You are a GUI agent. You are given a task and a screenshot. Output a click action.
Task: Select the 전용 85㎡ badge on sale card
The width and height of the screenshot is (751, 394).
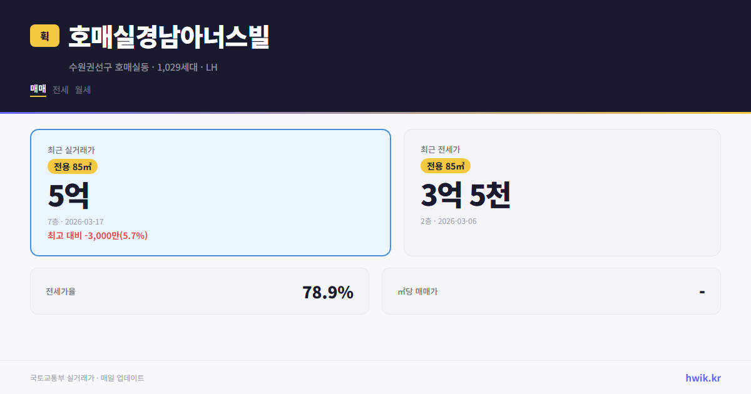pyautogui.click(x=70, y=167)
